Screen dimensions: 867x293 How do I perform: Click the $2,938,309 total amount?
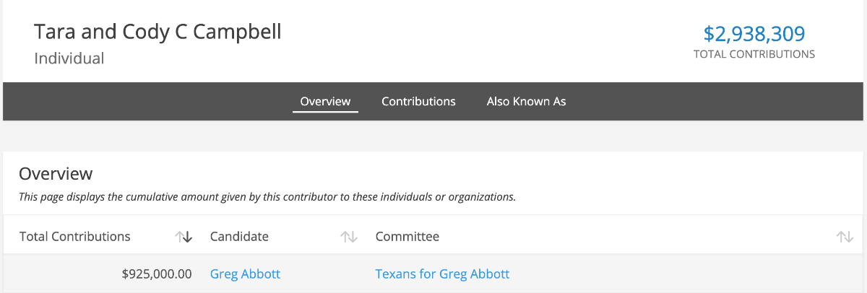(x=754, y=33)
